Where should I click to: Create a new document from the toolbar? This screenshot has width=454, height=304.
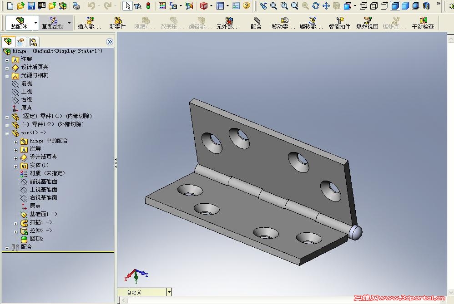[10, 5]
